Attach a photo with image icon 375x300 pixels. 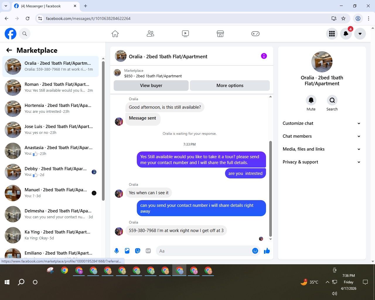point(127,251)
